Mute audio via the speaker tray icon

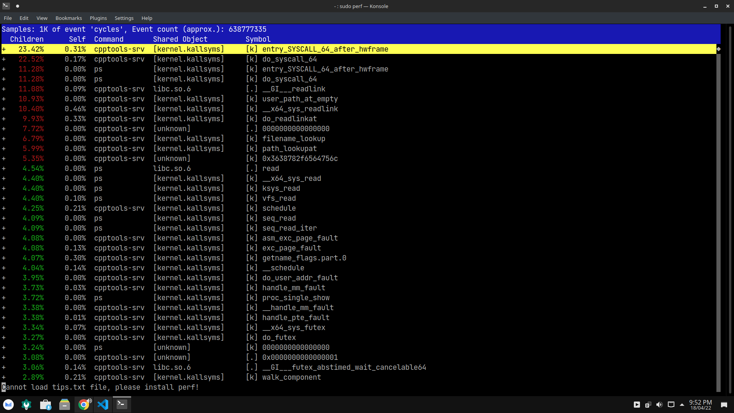(659, 405)
